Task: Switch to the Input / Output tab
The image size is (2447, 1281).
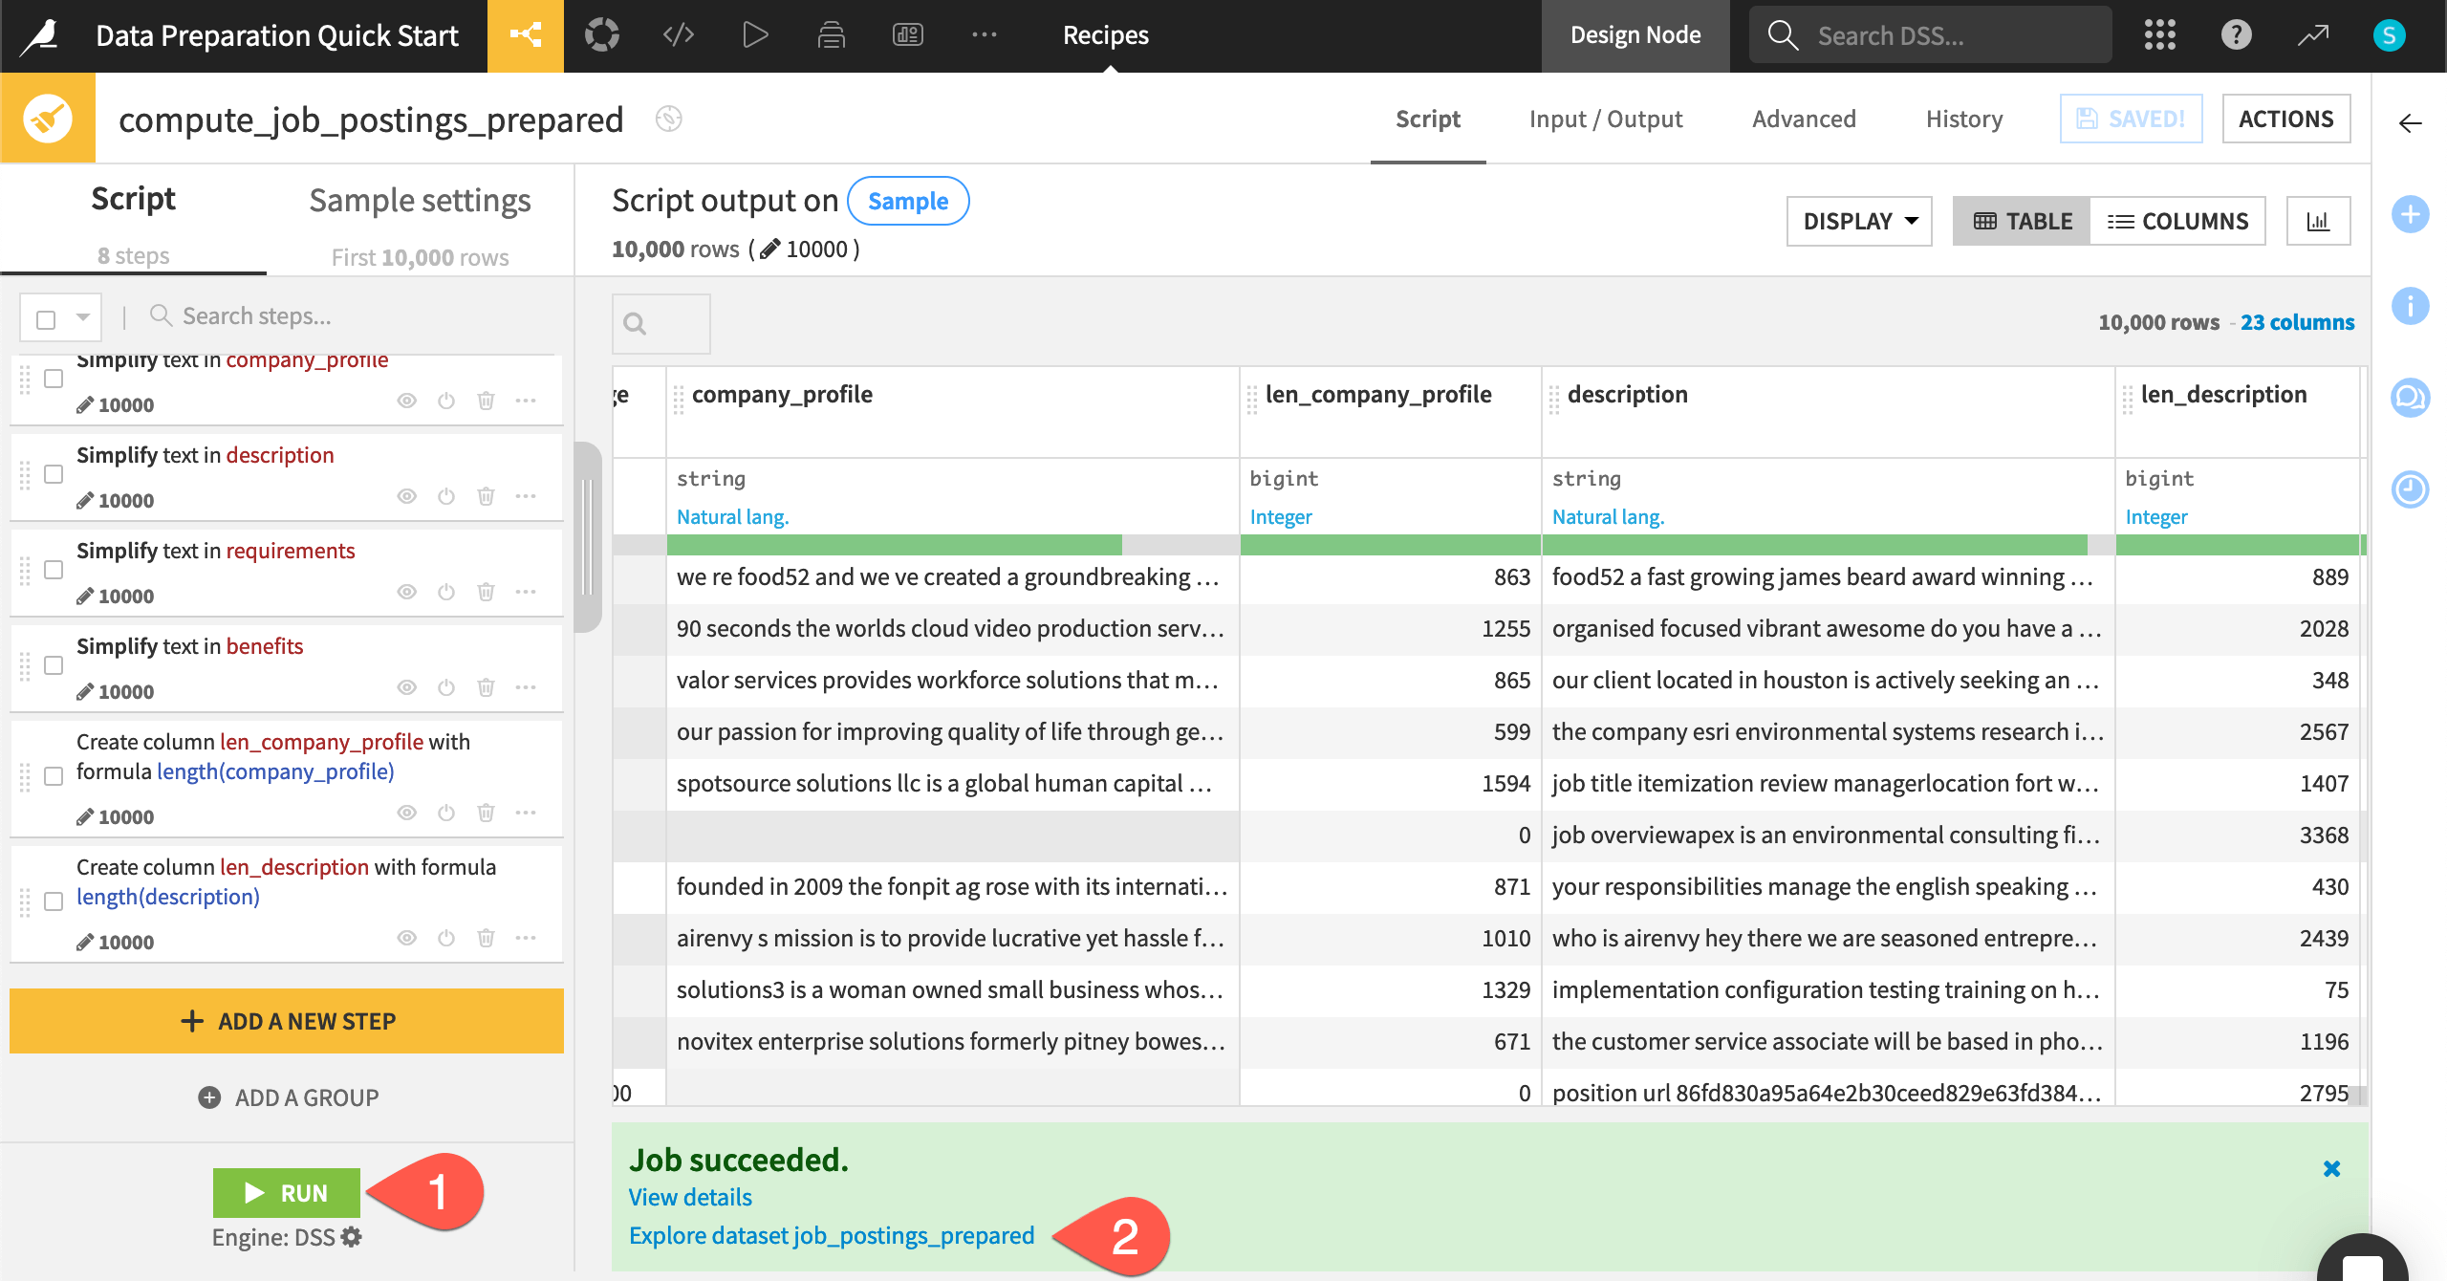Action: click(1606, 119)
